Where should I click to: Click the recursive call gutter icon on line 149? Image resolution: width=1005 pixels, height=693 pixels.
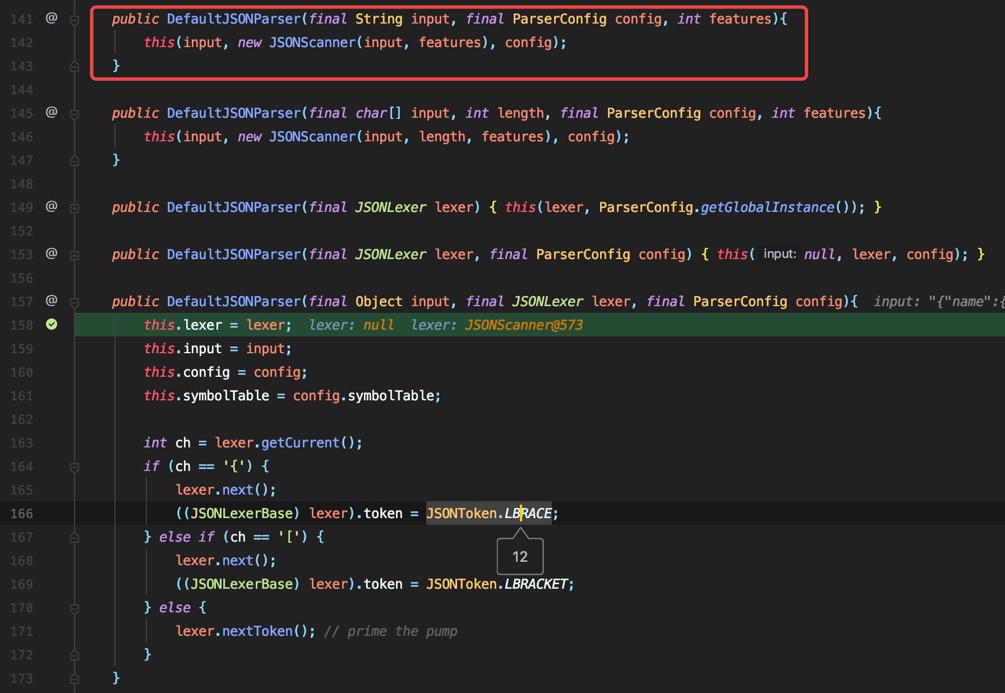point(52,207)
